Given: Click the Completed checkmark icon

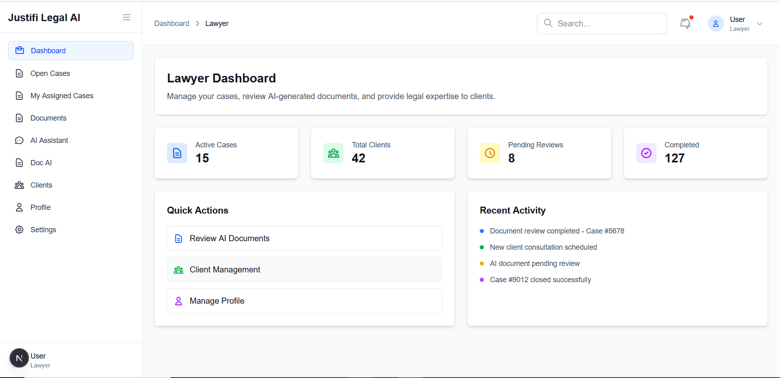Looking at the screenshot, I should (x=646, y=153).
